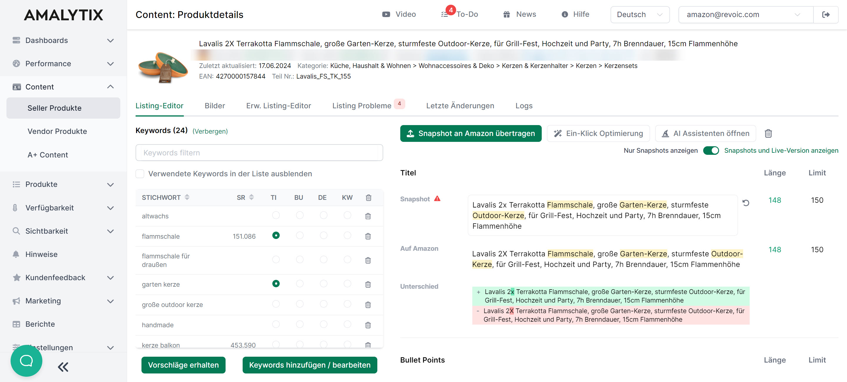Screen dimensions: 847x382
Task: Open the chat support bubble
Action: [26, 361]
